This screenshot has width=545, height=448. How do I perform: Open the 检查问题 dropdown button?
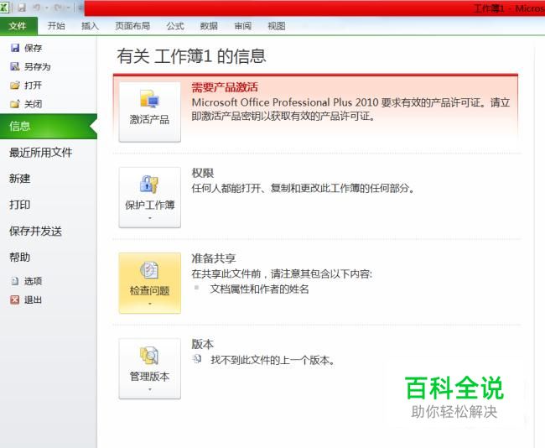pyautogui.click(x=150, y=283)
